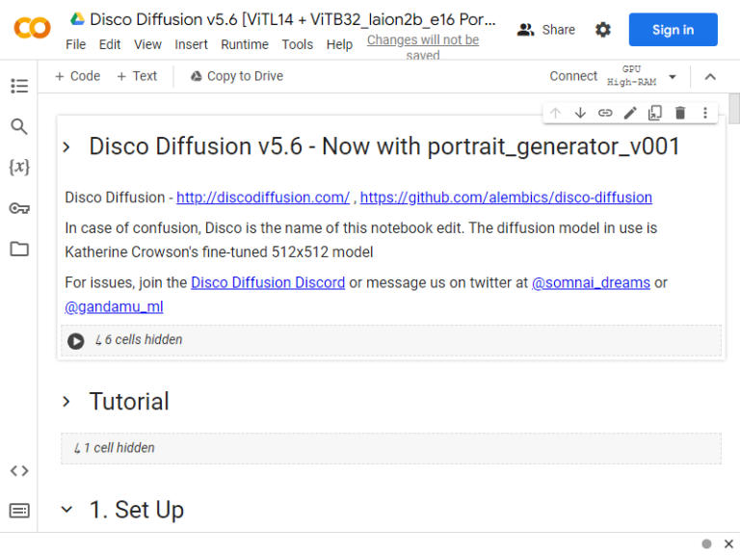
Task: Move cell down arrow icon
Action: pyautogui.click(x=580, y=113)
